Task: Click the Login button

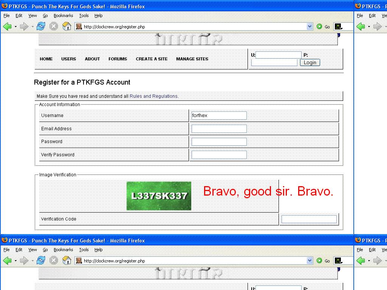Action: [310, 62]
